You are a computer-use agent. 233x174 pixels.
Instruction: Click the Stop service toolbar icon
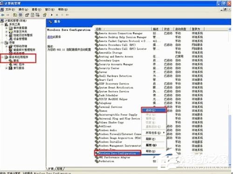[57, 15]
